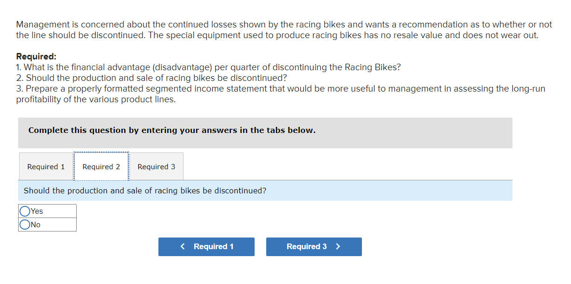Click the left chevron arrow inside Required 1 button
Image resolution: width=571 pixels, height=284 pixels.
click(x=183, y=246)
